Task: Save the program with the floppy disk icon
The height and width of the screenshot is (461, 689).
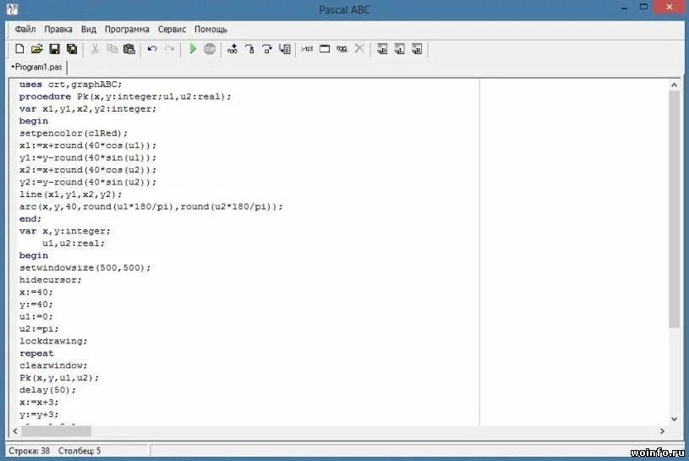Action: tap(54, 49)
